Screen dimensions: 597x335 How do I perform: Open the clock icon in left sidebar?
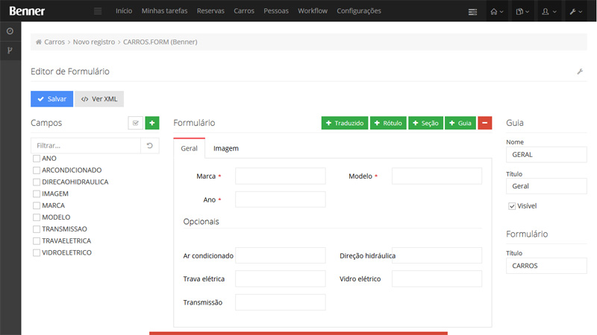click(x=10, y=31)
